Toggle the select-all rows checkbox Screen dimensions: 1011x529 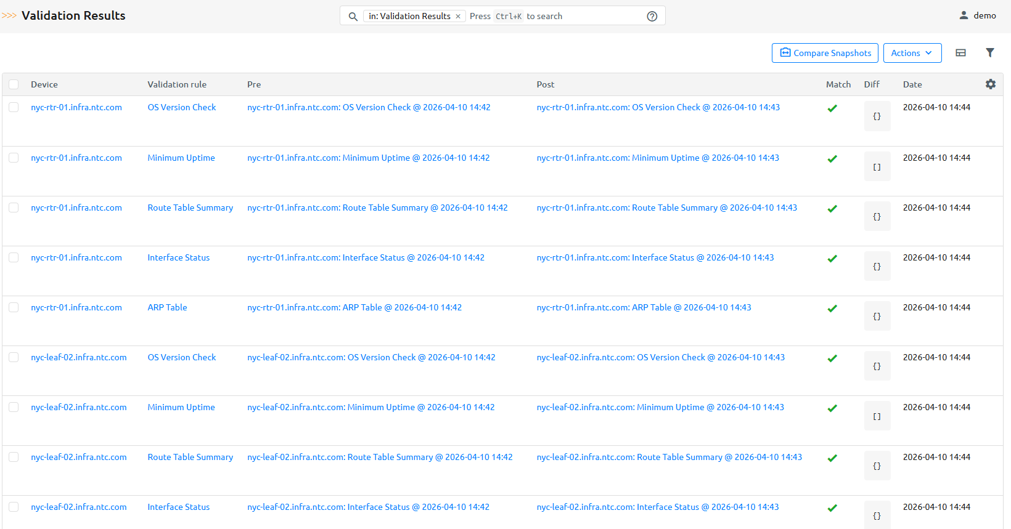(x=14, y=84)
